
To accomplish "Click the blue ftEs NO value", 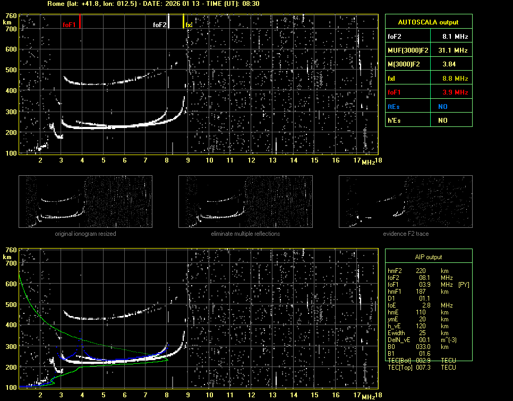I will pyautogui.click(x=442, y=106).
